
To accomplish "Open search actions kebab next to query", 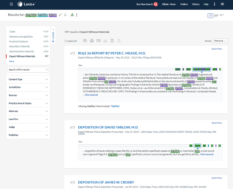I will 77,15.
